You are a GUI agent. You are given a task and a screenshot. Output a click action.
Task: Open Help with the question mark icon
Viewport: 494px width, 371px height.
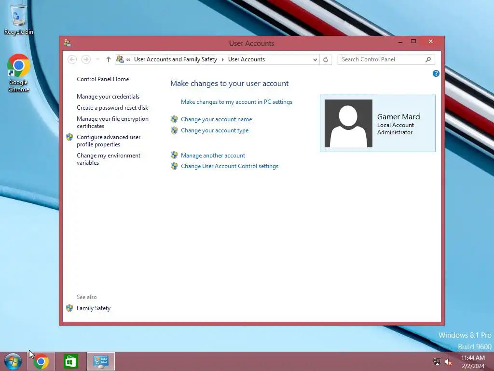[x=436, y=73]
